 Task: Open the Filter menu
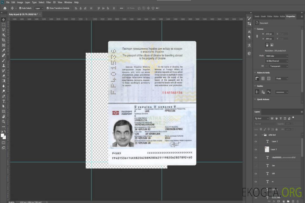click(49, 2)
